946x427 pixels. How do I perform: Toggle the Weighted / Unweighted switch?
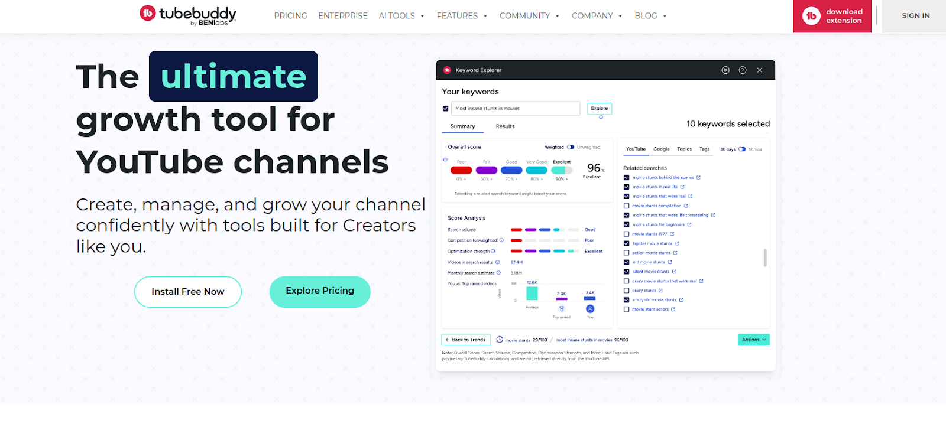pyautogui.click(x=571, y=147)
